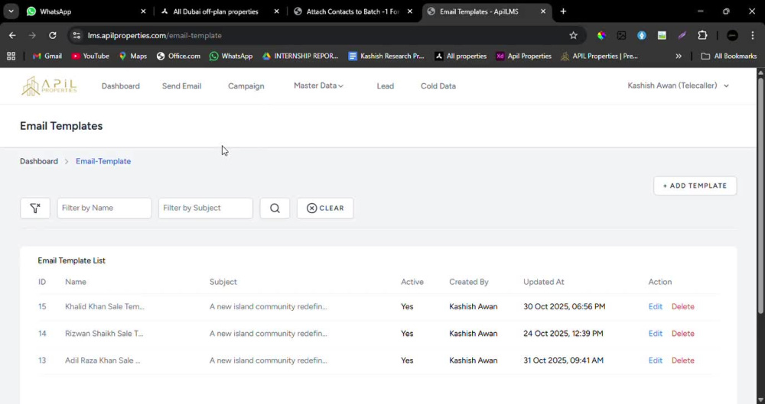Focus the Filter by Name field
This screenshot has height=404, width=765.
[x=104, y=208]
